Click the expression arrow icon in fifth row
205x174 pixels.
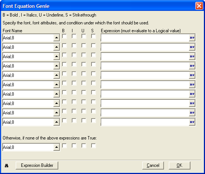tap(192, 75)
